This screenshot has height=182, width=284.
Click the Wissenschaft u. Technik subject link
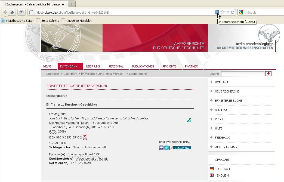click(x=91, y=159)
